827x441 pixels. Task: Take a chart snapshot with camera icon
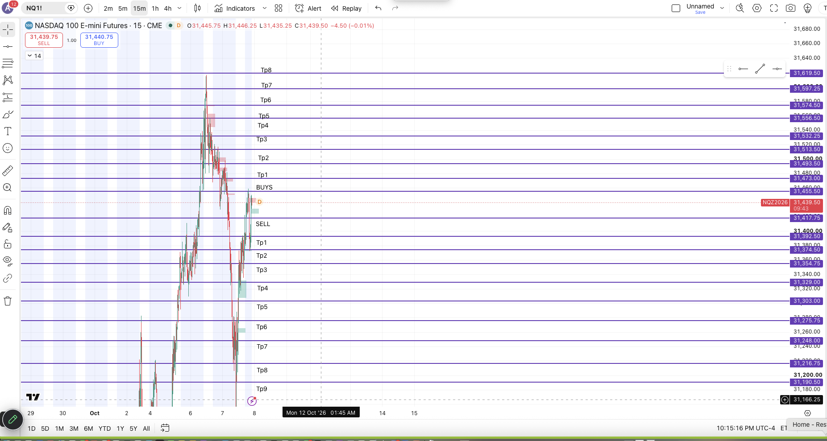point(790,8)
